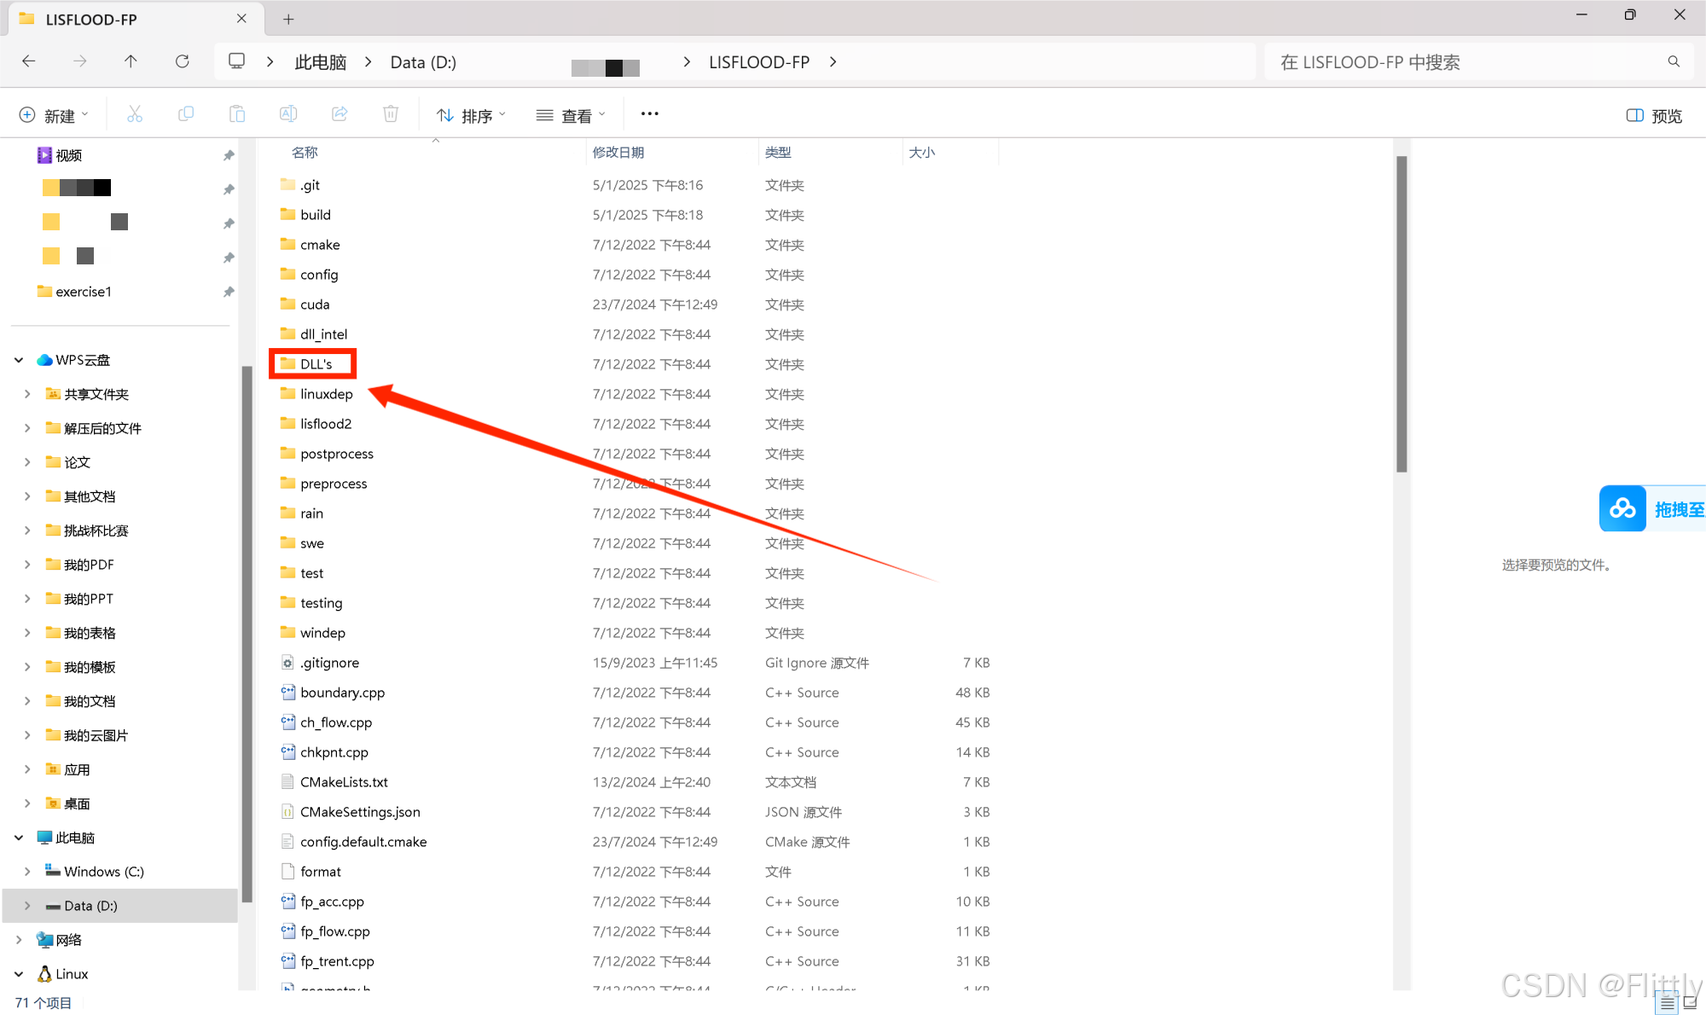This screenshot has height=1015, width=1706.
Task: Click the Cut scissors icon in toolbar
Action: [x=135, y=114]
